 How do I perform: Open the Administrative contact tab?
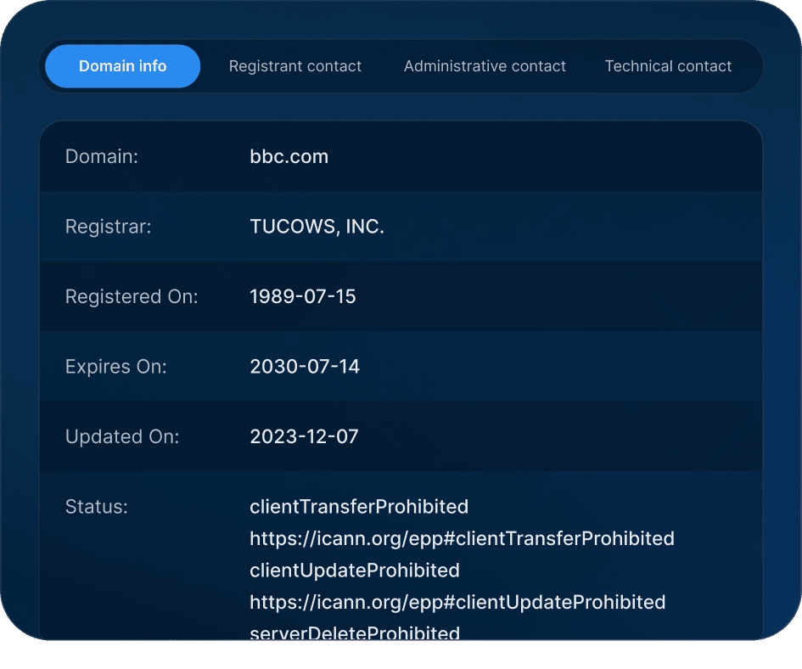(485, 65)
